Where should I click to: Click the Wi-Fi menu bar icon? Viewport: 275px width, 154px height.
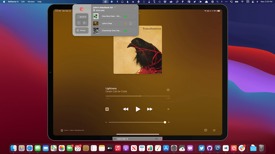point(242,2)
